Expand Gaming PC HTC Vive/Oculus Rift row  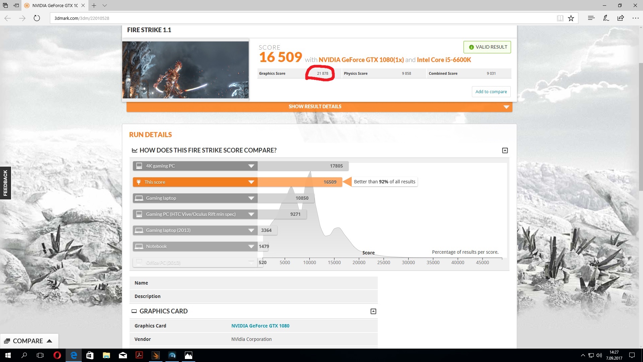click(x=195, y=214)
